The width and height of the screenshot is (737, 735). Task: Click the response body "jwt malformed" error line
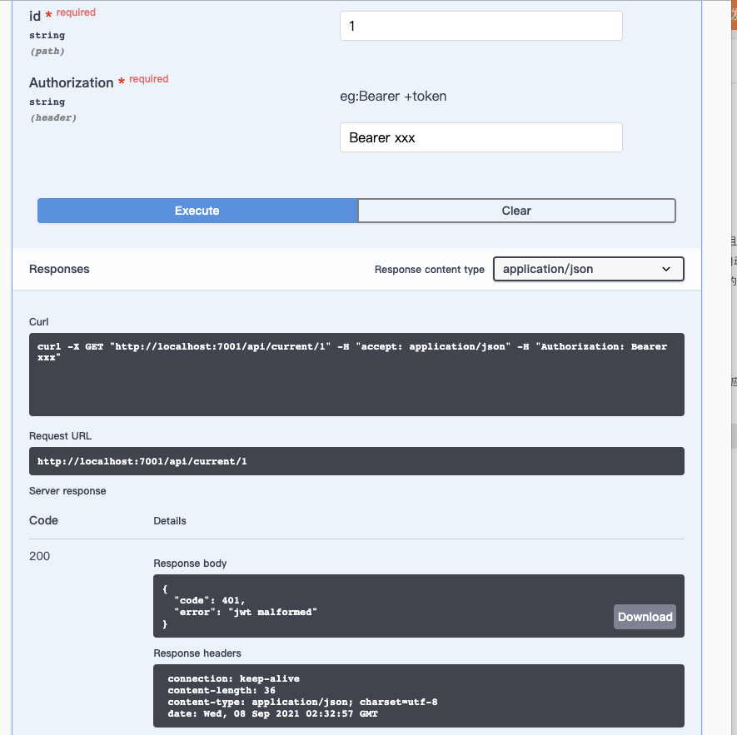click(246, 612)
